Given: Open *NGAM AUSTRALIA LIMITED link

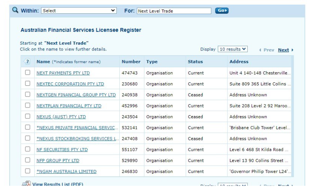Looking at the screenshot, I should (66, 172).
